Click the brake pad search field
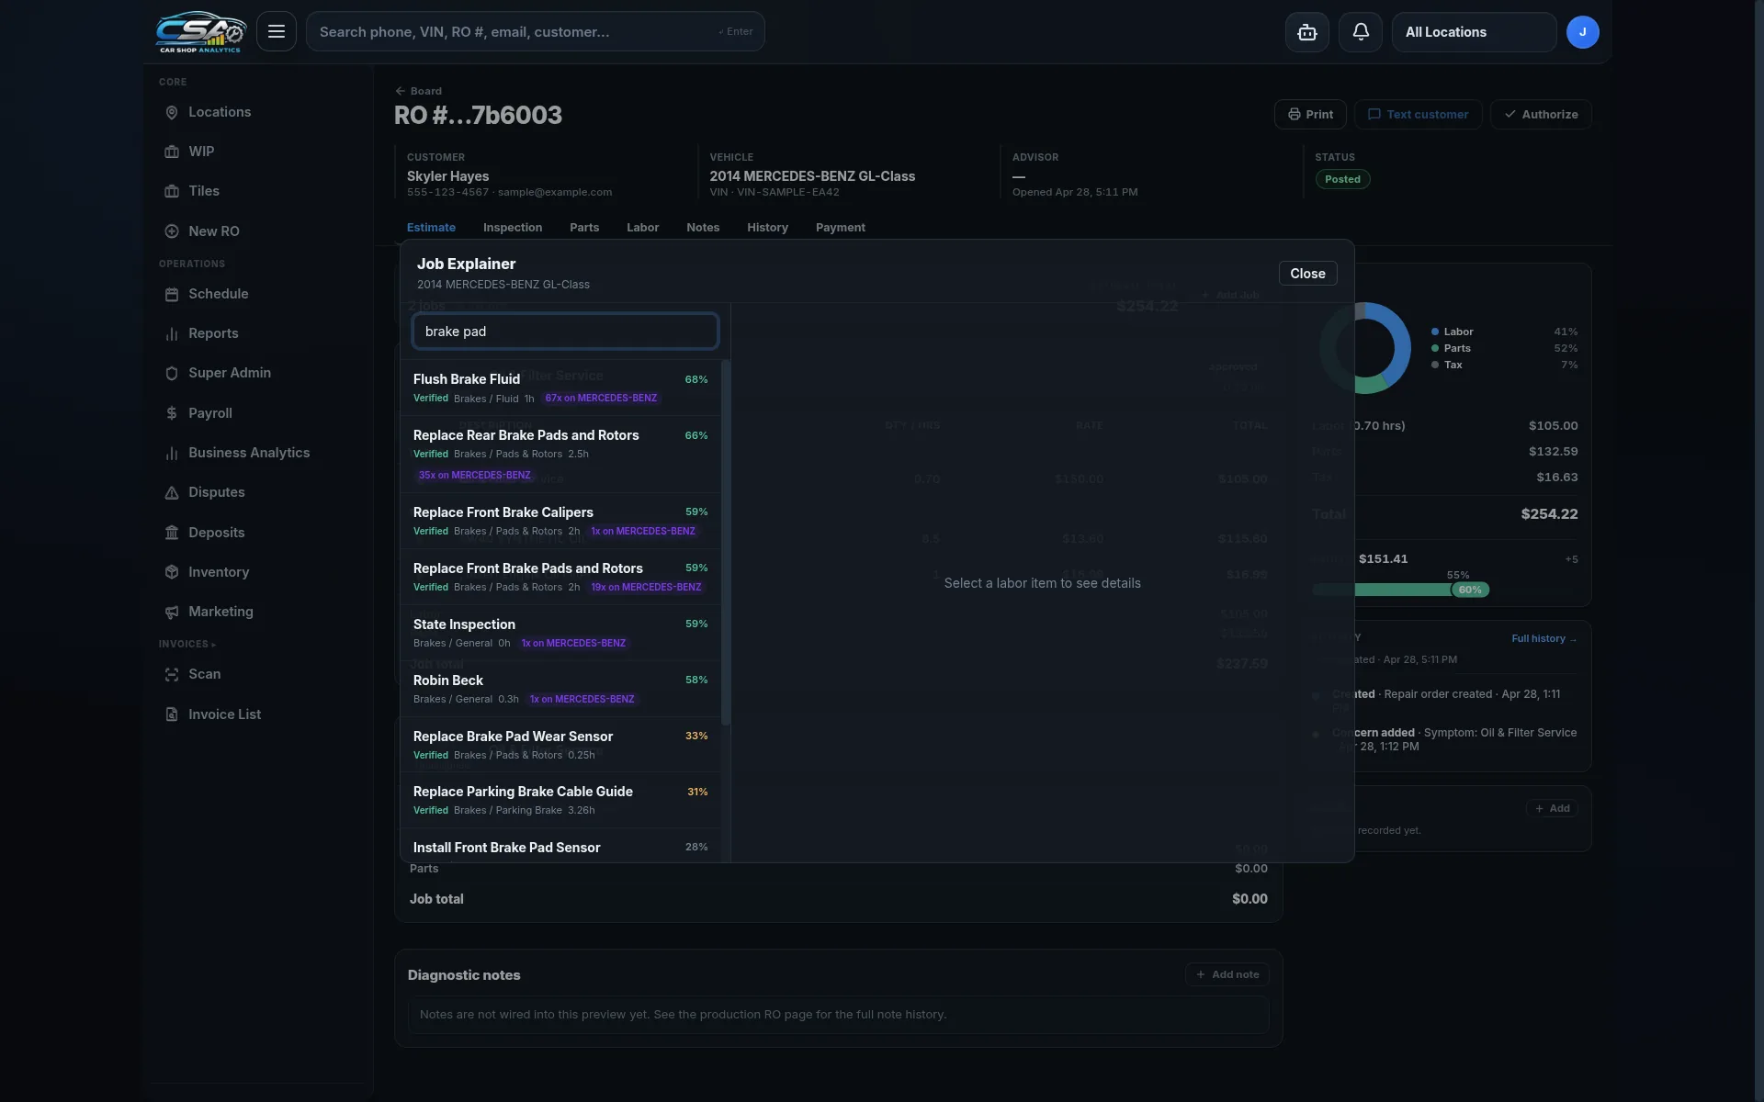The width and height of the screenshot is (1764, 1102). [565, 332]
